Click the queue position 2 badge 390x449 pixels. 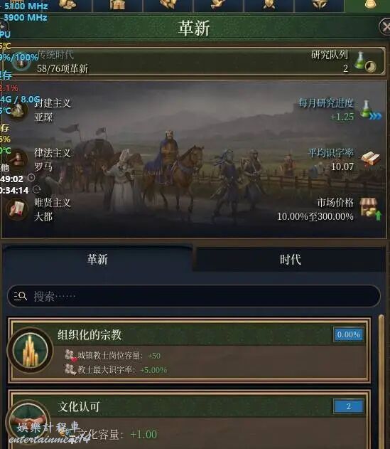click(x=349, y=406)
